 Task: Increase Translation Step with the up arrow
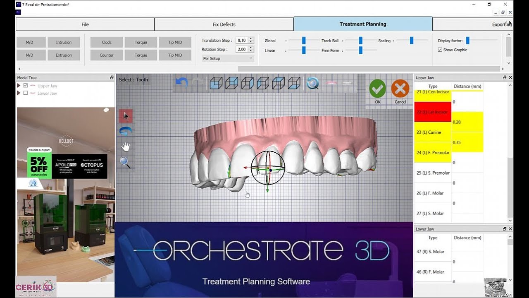[x=250, y=39]
